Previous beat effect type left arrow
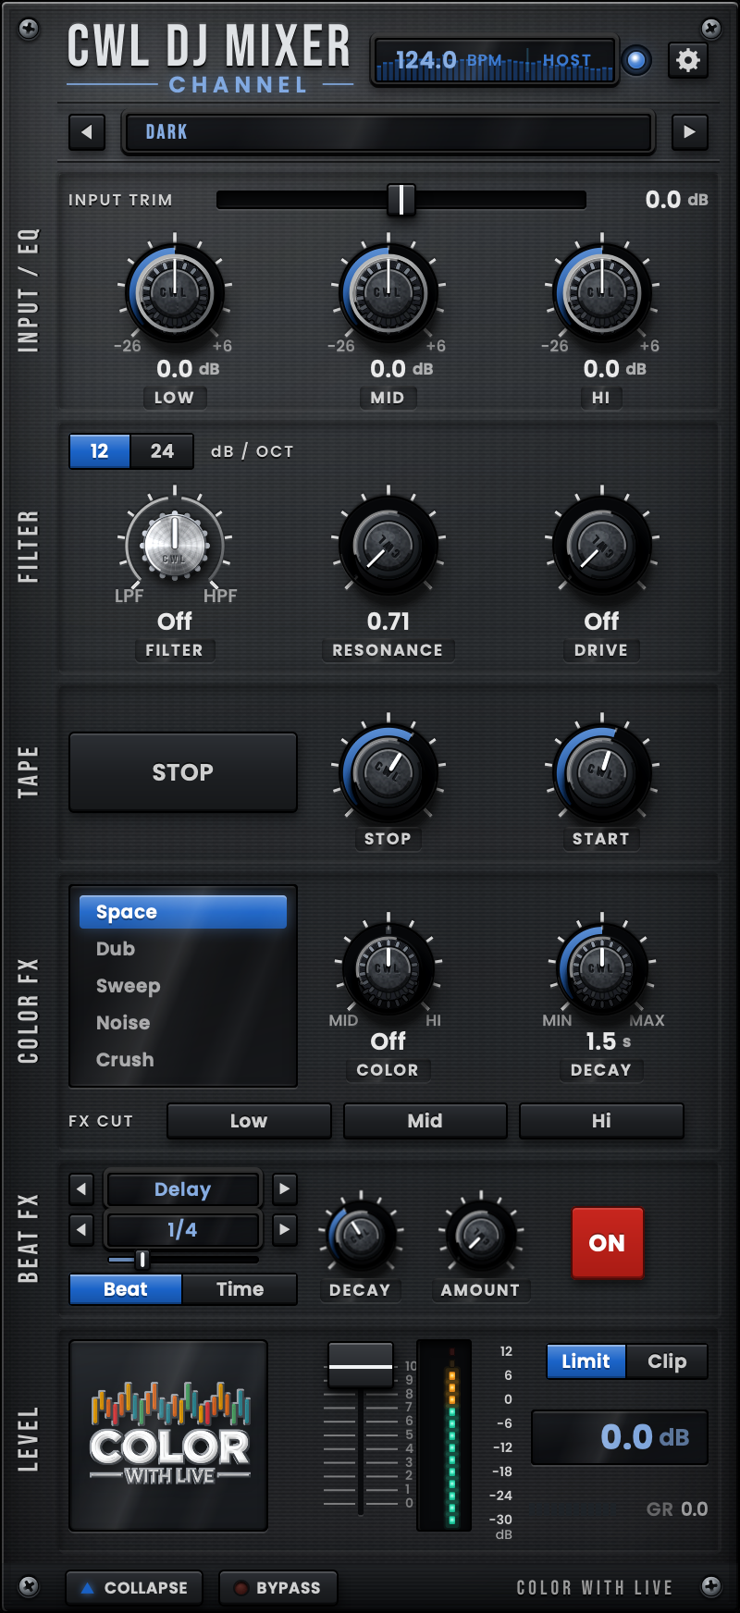Image resolution: width=740 pixels, height=1613 pixels. pyautogui.click(x=81, y=1188)
